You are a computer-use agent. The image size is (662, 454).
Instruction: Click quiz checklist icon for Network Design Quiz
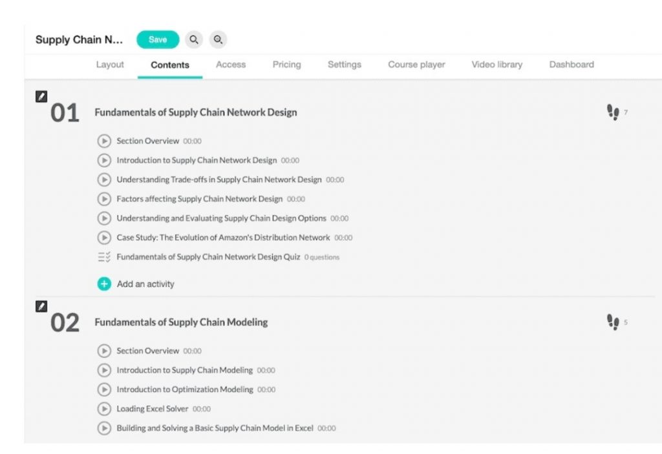click(104, 257)
